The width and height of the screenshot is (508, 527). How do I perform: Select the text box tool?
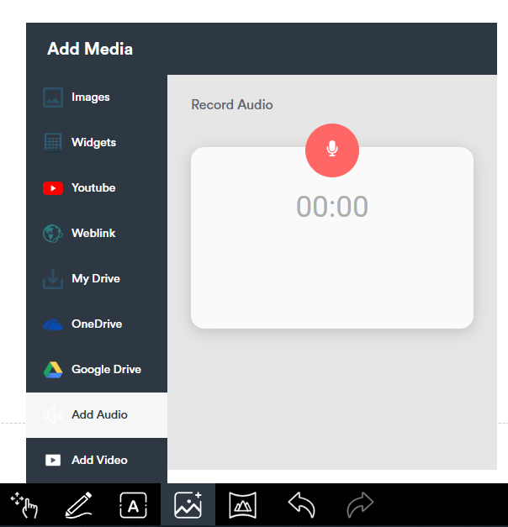coord(133,505)
